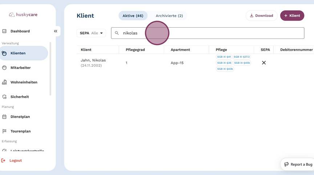This screenshot has height=175, width=314.
Task: Click the Tourenplan flag icon
Action: click(4, 131)
